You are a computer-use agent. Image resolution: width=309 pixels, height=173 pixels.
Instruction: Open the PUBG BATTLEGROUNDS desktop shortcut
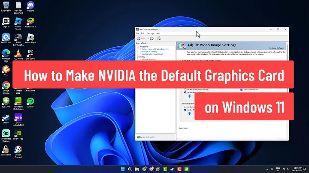click(18, 40)
